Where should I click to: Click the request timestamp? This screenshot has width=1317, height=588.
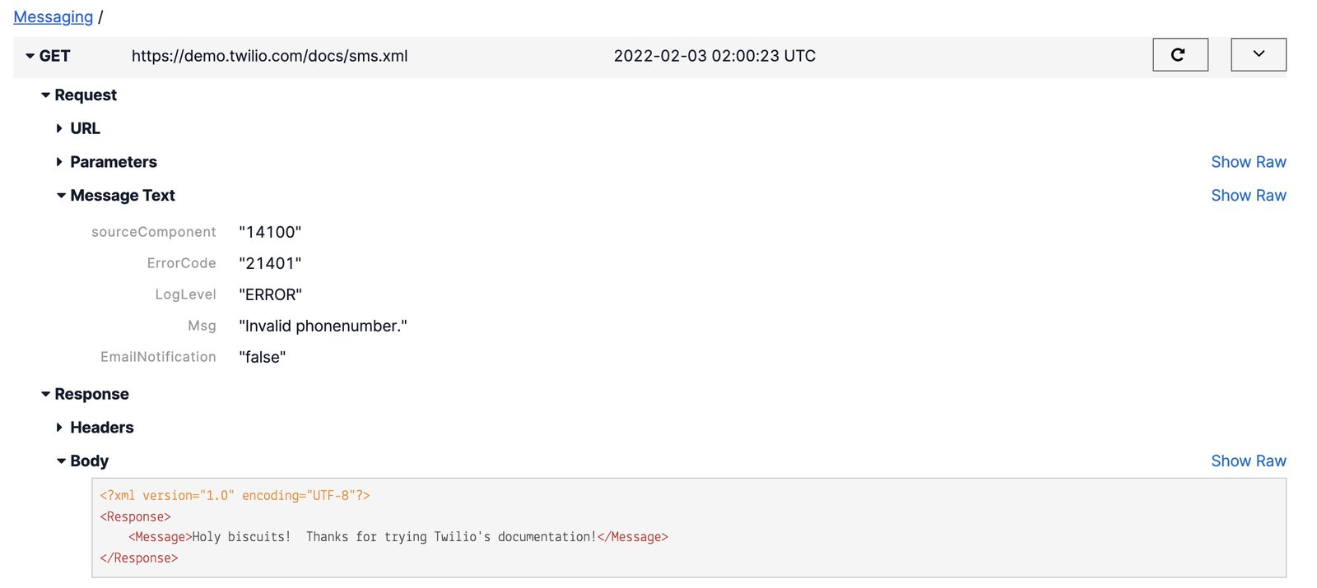pyautogui.click(x=714, y=56)
